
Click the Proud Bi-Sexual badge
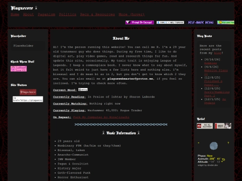tap(140, 22)
